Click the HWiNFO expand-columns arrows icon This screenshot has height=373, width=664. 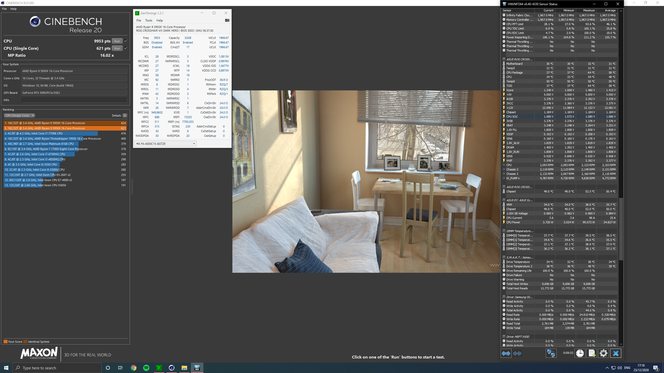point(506,353)
